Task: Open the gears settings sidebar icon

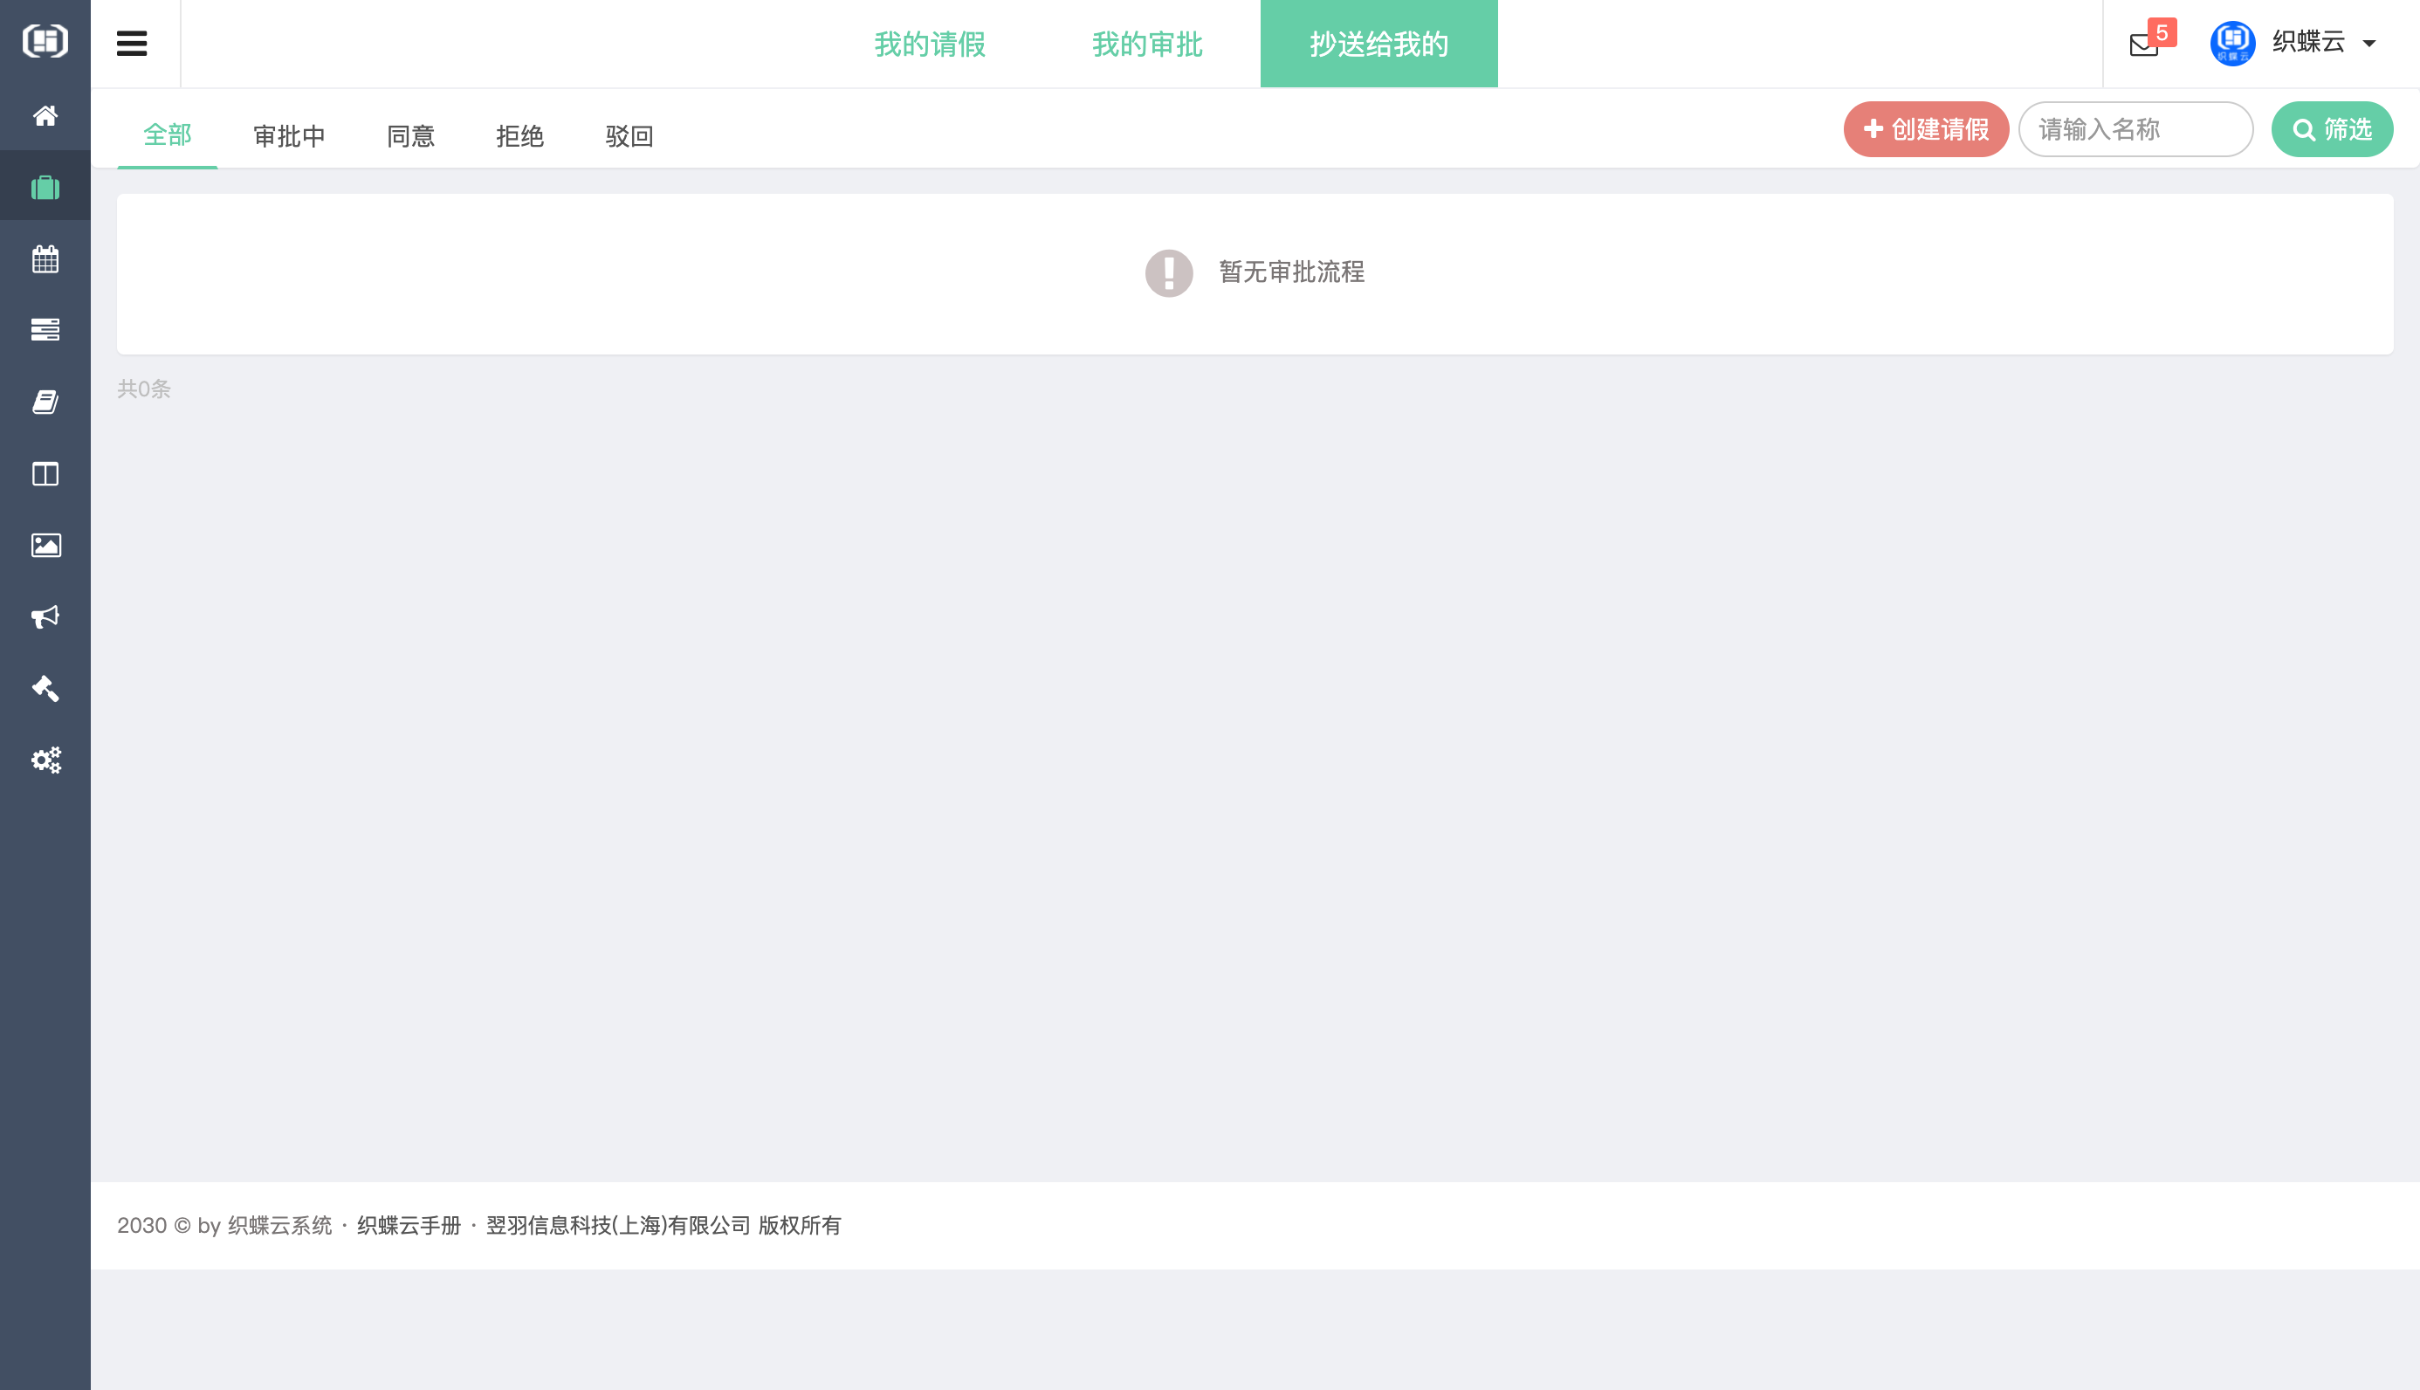Action: [x=45, y=760]
